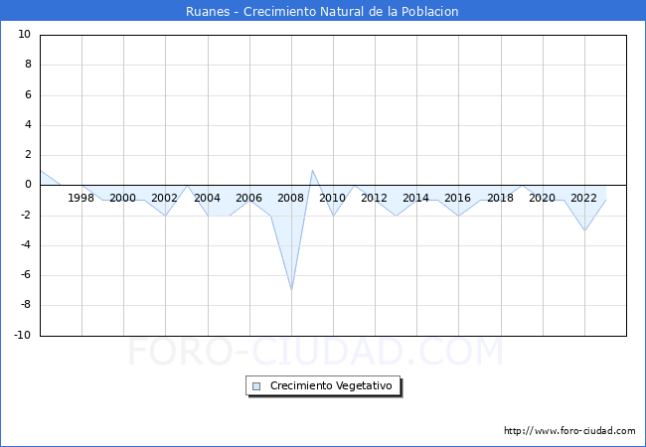Viewport: 646px width, 447px height.
Task: Click the 2018 x-axis label
Action: tap(500, 198)
